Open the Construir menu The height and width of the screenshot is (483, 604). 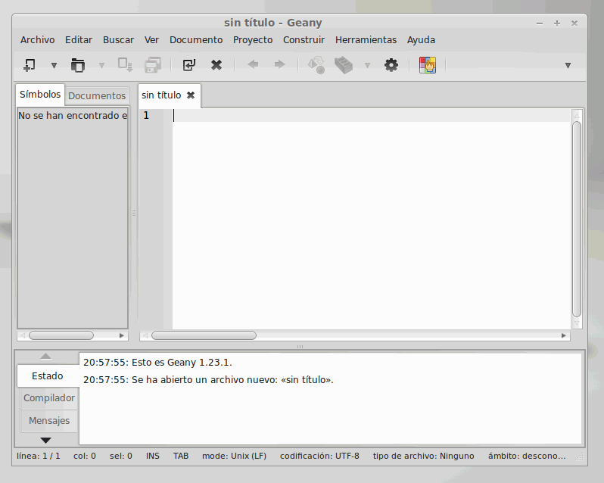coord(304,40)
